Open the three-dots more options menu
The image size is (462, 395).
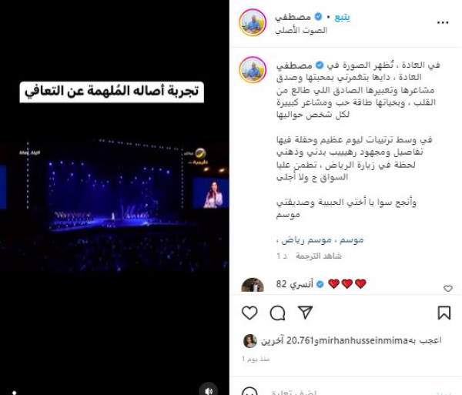[x=443, y=22]
